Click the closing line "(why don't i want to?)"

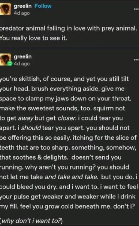tap(31, 221)
